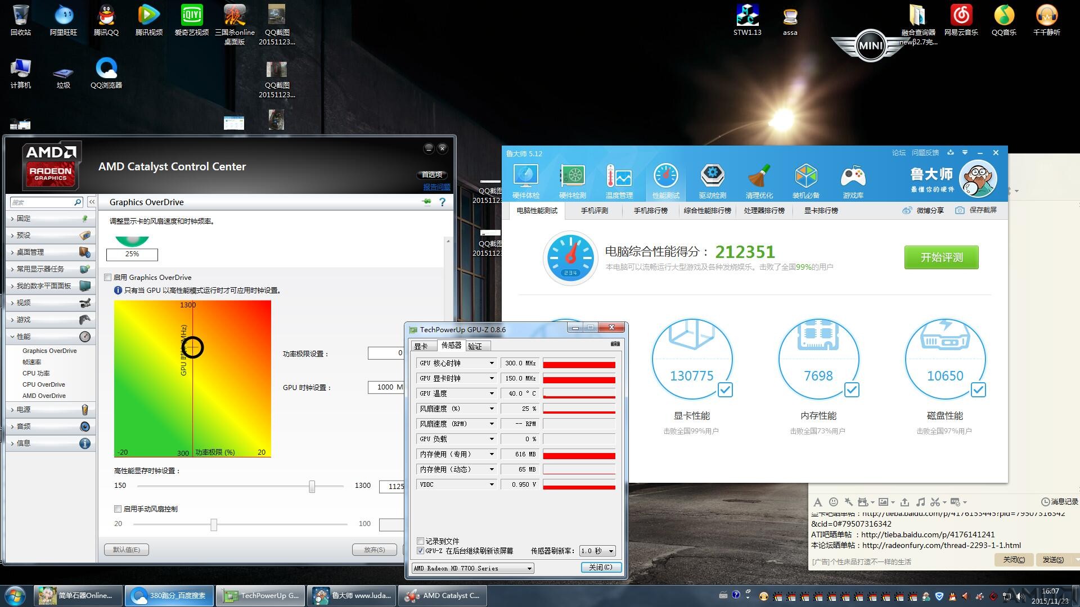Expand the 视频 category in Catalyst

pos(51,303)
